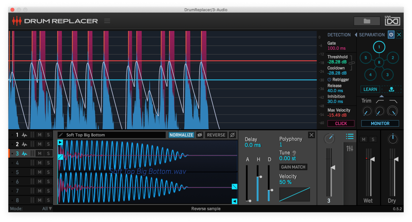Viewport: 412px width, 222px height.
Task: Toggle the NORMALIZE button
Action: click(x=181, y=135)
